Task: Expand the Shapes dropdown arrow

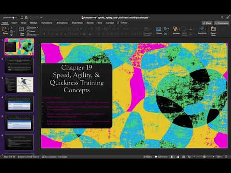Action: [168, 29]
